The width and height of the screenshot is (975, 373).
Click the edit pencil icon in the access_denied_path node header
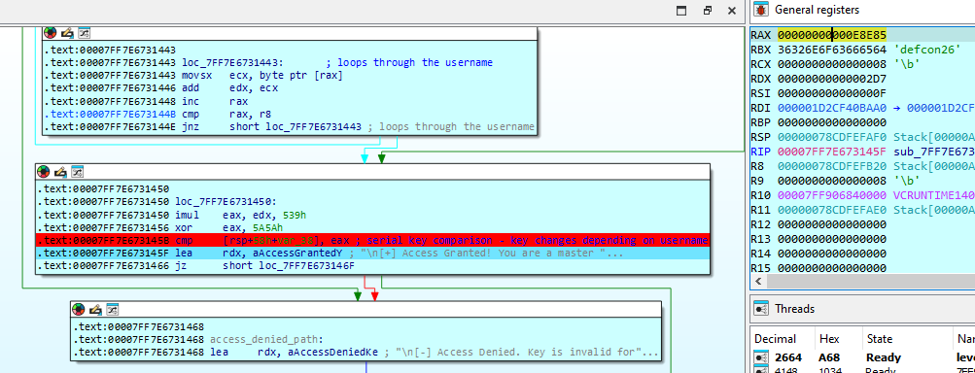pos(94,309)
